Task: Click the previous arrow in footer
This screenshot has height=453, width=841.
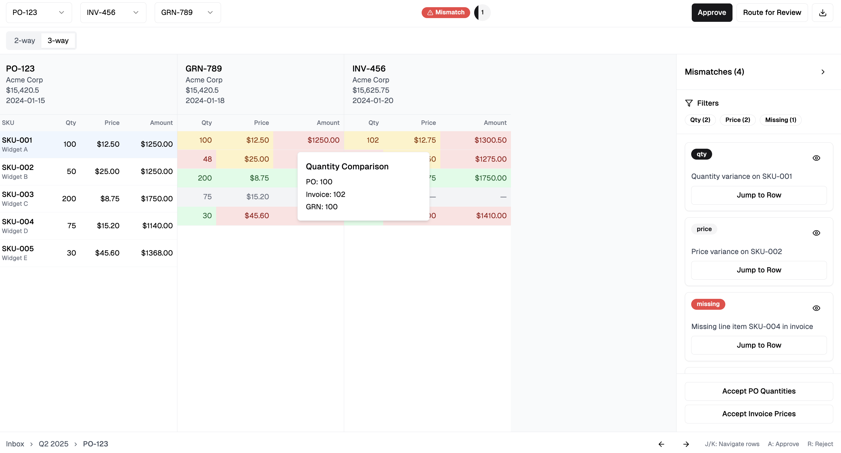Action: coord(661,444)
